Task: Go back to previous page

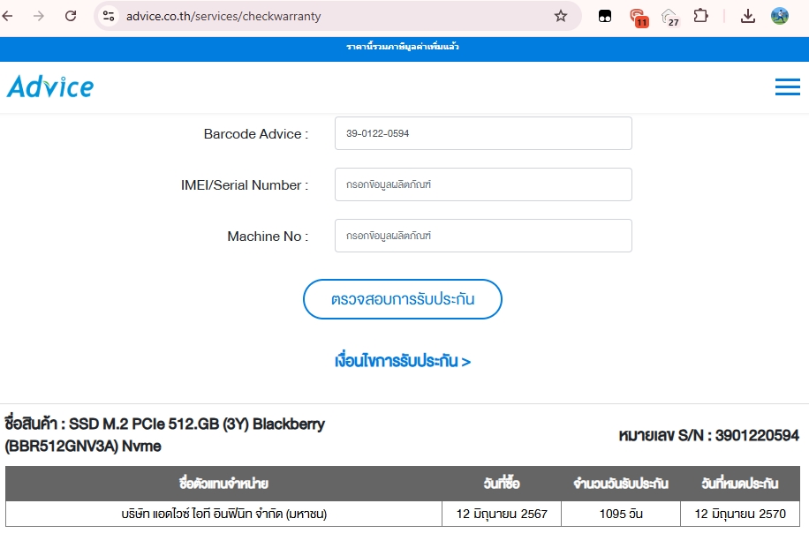Action: pyautogui.click(x=7, y=16)
